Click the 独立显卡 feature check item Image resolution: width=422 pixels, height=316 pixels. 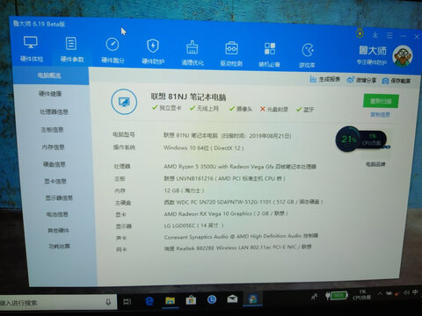tap(167, 108)
